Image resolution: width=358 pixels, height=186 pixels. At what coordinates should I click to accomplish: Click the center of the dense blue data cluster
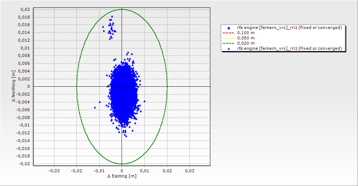coord(123,91)
